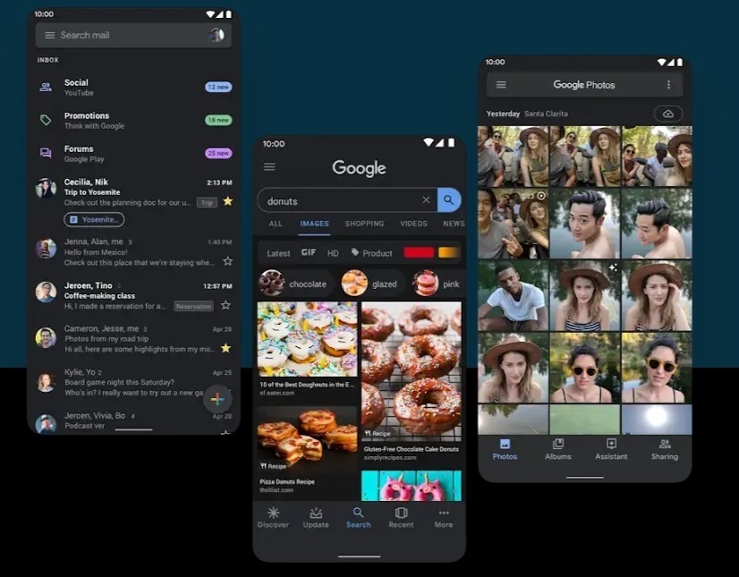The width and height of the screenshot is (739, 577).
Task: Star the Jenna, Alan email
Action: [227, 261]
